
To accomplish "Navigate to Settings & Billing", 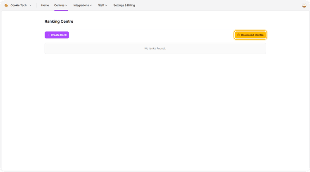I will point(124,5).
